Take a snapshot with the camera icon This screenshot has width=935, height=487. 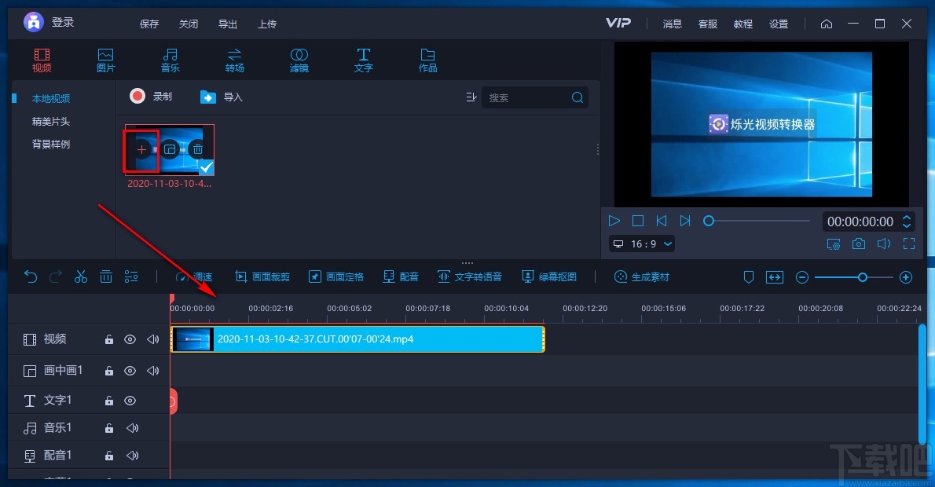click(858, 243)
